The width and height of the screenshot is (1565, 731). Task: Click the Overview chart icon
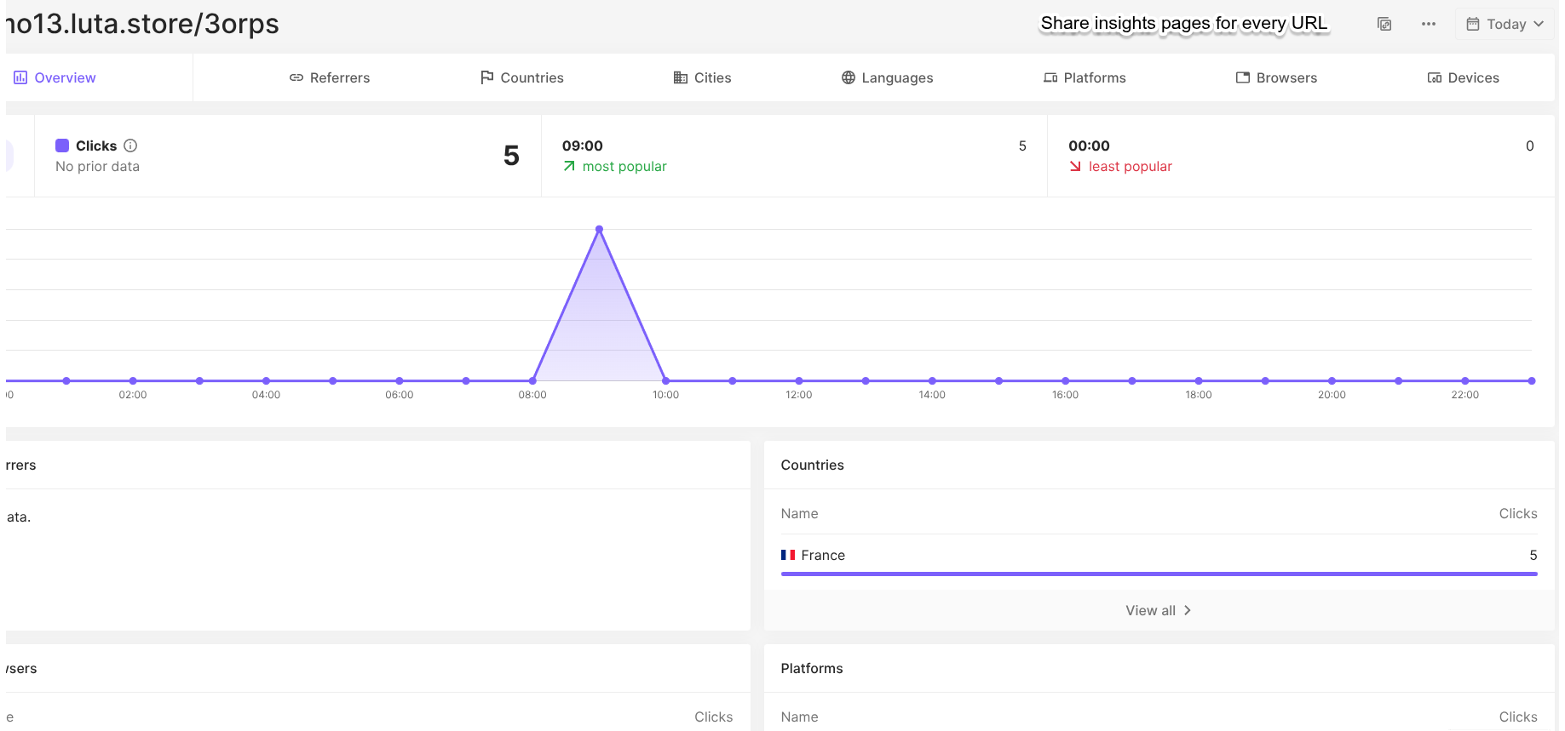pos(20,77)
